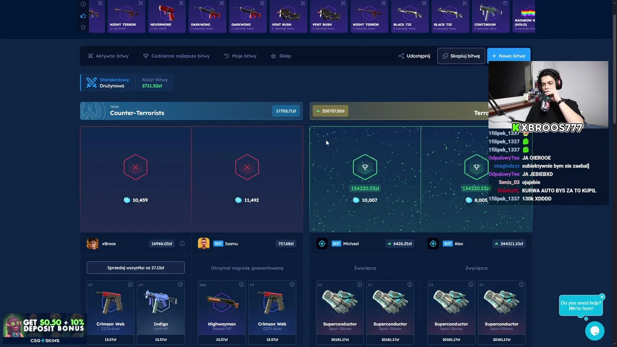Click the Aktywne bitwy crossed swords icon

coord(90,56)
